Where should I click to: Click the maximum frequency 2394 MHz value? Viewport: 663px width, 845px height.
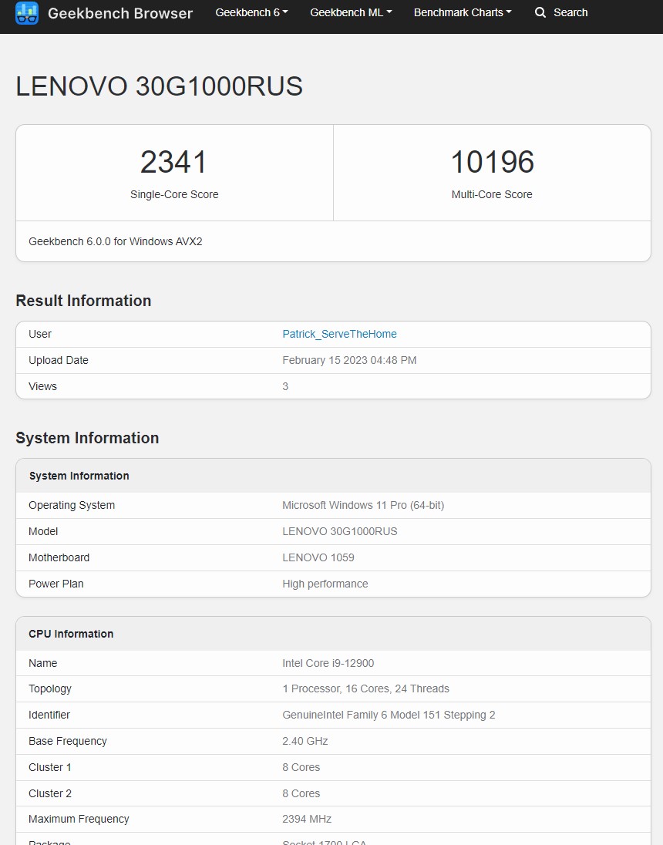click(307, 819)
